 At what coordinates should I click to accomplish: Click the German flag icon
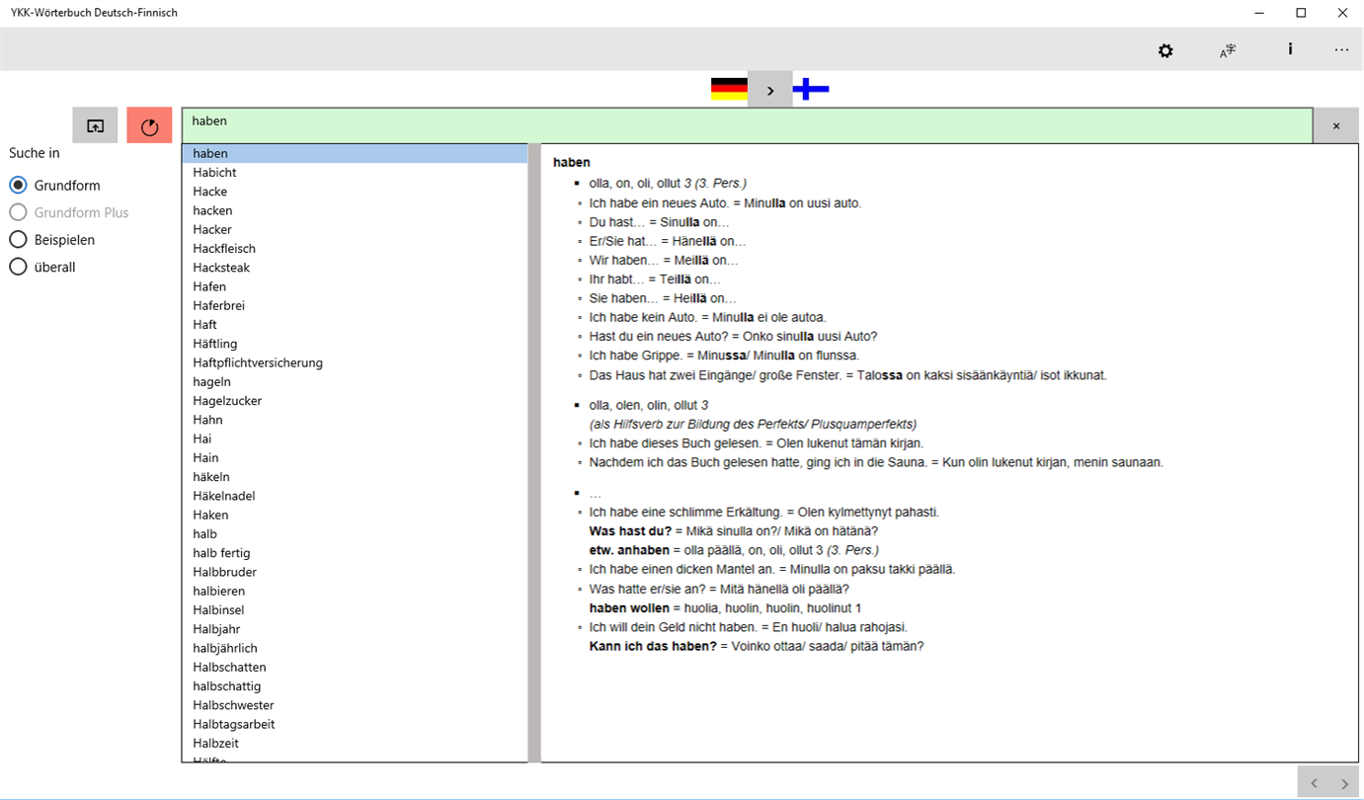[x=729, y=90]
